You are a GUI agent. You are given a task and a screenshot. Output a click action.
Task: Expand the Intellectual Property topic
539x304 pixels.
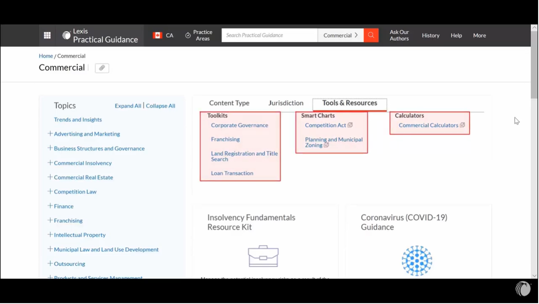(x=50, y=235)
